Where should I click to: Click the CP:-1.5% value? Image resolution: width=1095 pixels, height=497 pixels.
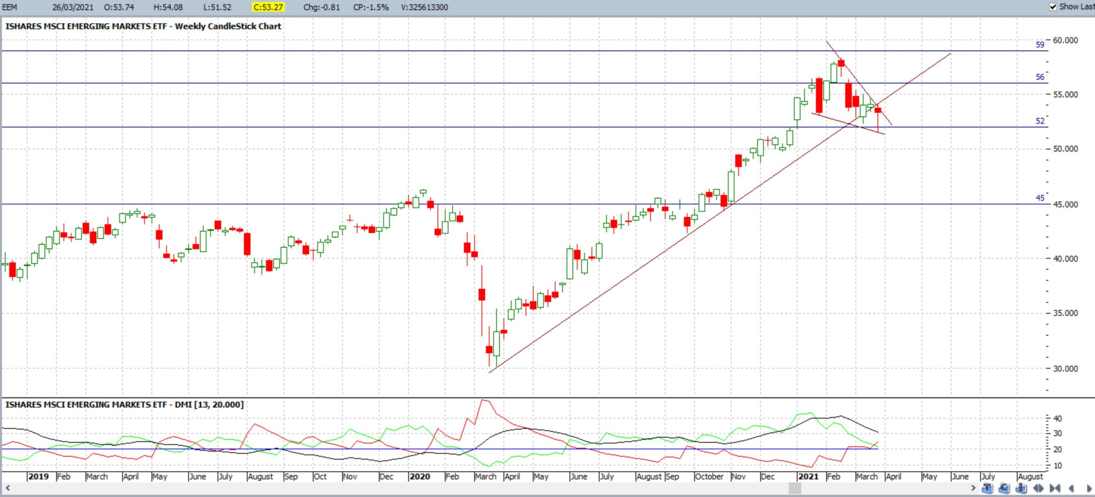pyautogui.click(x=371, y=7)
